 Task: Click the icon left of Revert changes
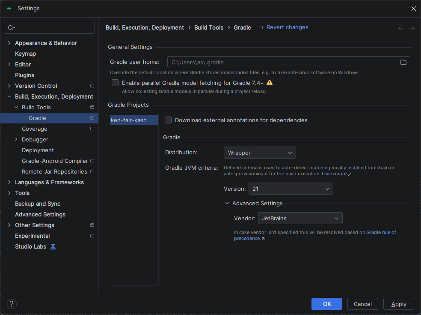coord(261,27)
